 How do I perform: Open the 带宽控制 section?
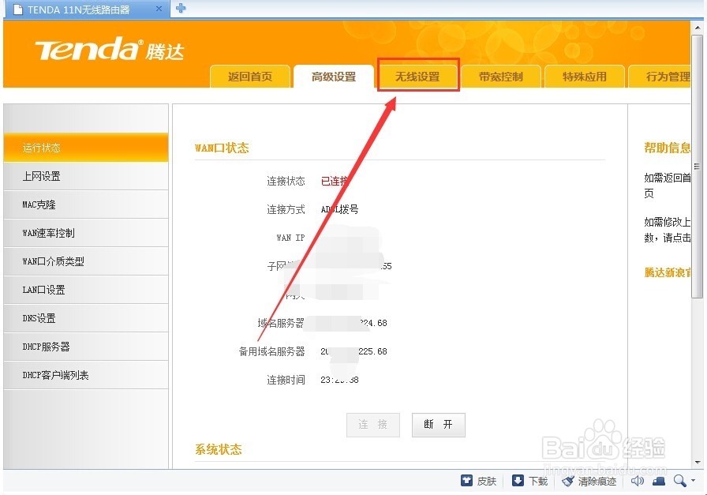coord(501,77)
